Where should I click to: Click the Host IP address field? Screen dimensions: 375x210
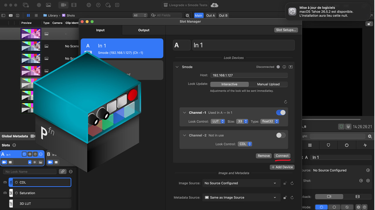pos(249,75)
